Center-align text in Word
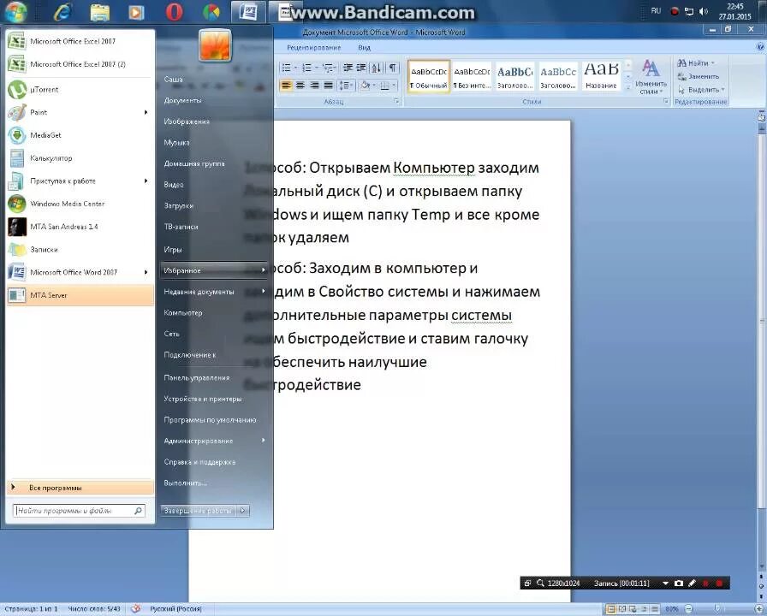Image resolution: width=767 pixels, height=616 pixels. 300,86
